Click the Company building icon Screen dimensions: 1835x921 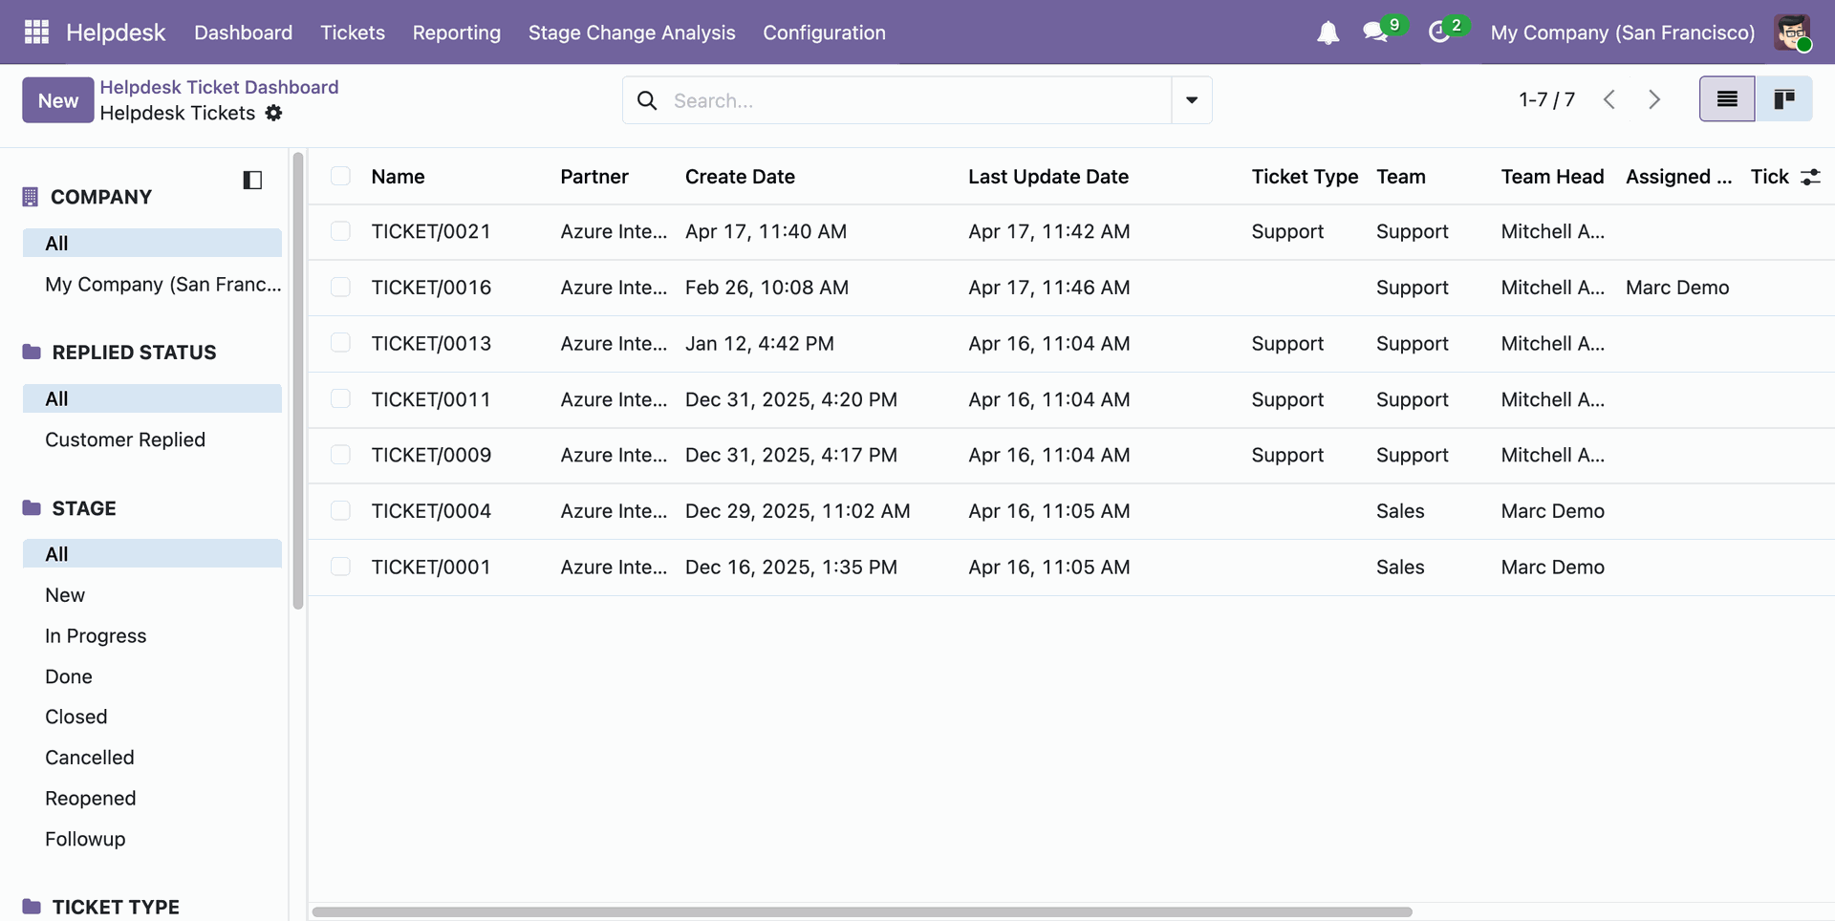[x=31, y=197]
